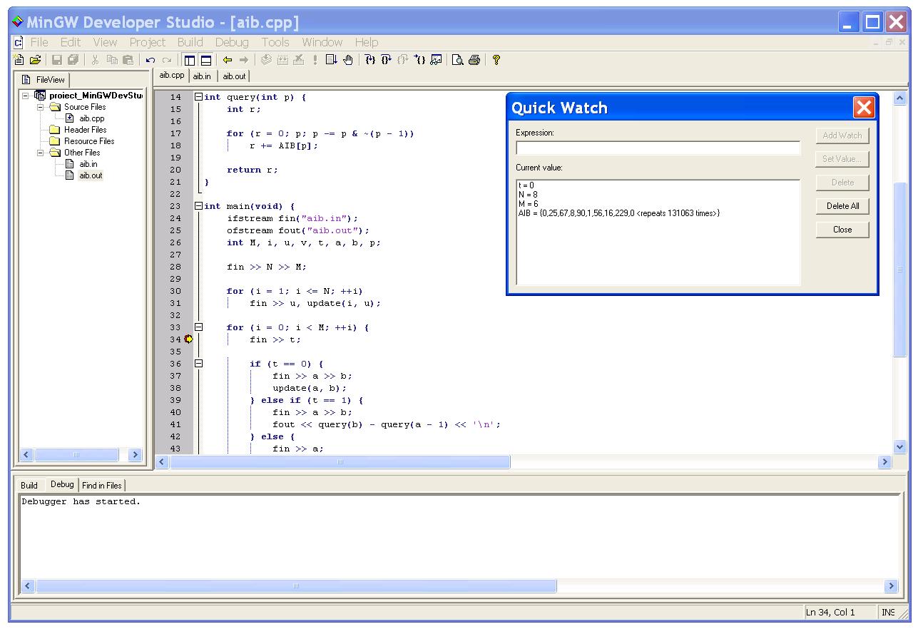Screen dimensions: 918x629
Task: Fold the for loop at line 33
Action: (198, 327)
